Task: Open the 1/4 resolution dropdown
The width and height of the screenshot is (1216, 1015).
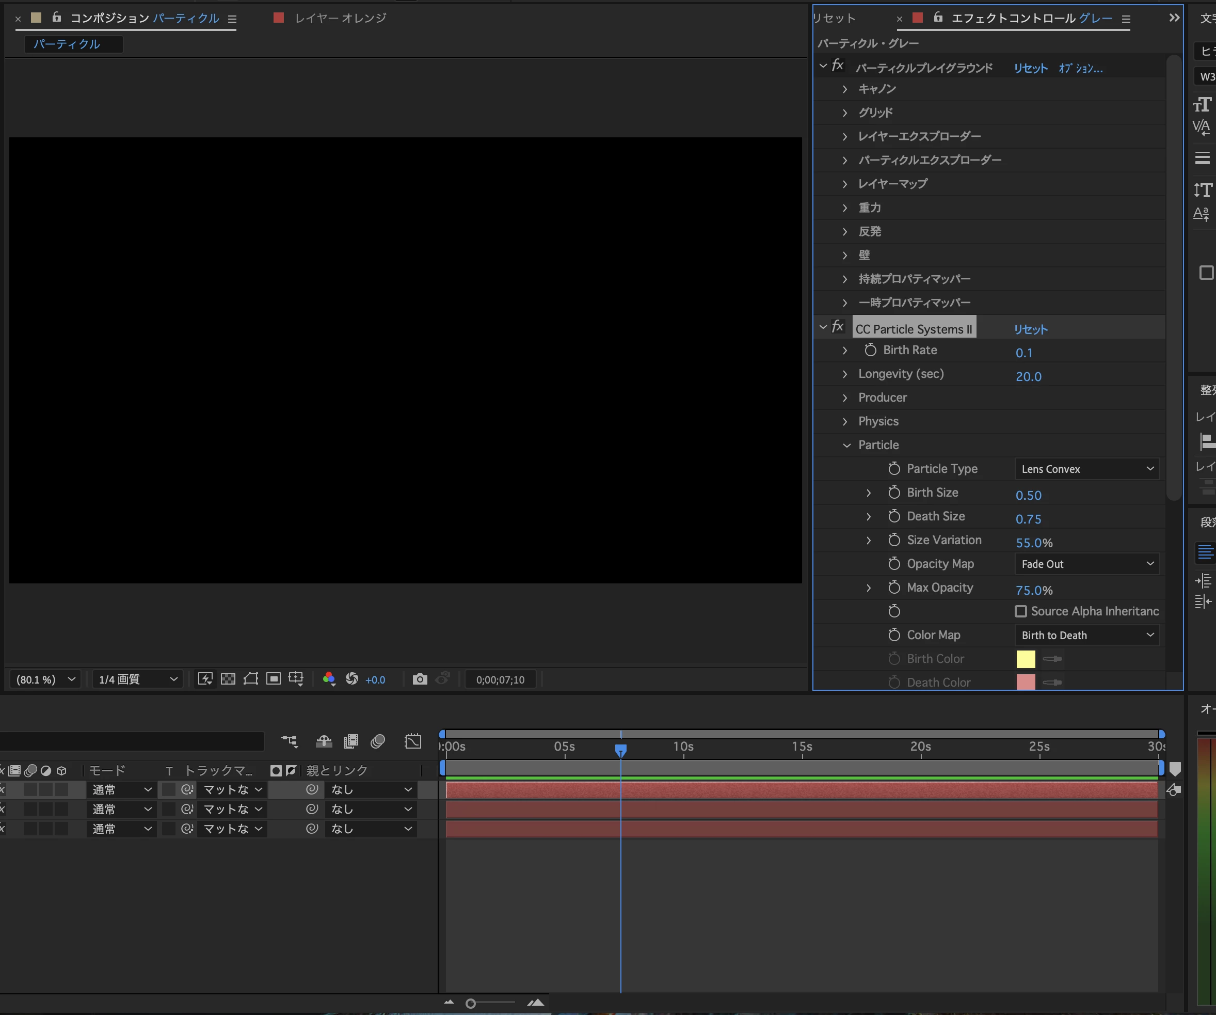Action: (137, 679)
